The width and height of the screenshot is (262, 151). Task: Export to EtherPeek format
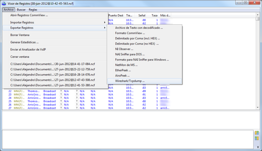(144, 70)
